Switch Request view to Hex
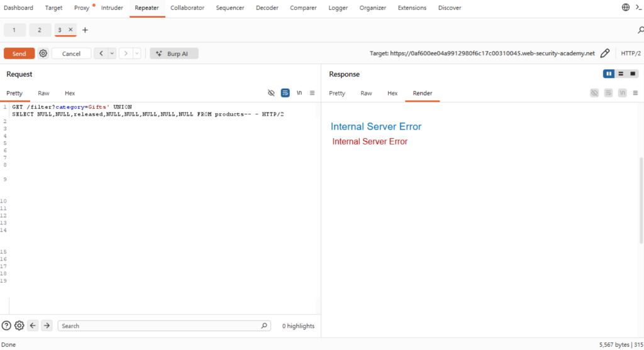The height and width of the screenshot is (350, 644). click(70, 93)
